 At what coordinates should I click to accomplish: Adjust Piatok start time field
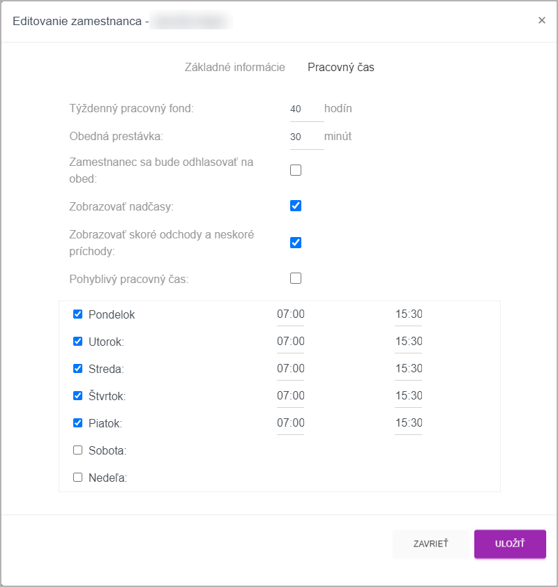click(x=291, y=423)
